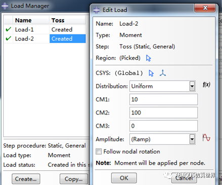Screen dimensions: 222x185
Task: Click the Moment type text in Edit Load
Action: pyautogui.click(x=130, y=35)
